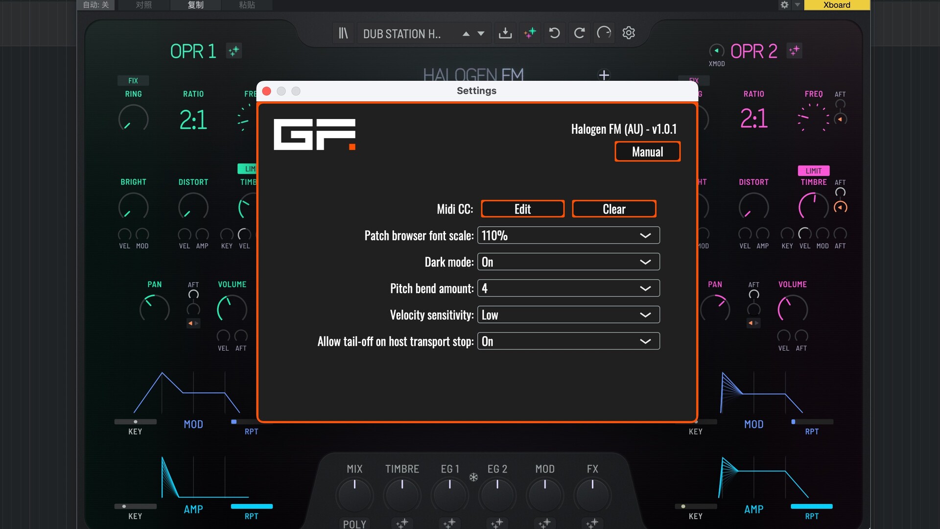Open Pitch bend amount dropdown
940x529 pixels.
point(568,289)
